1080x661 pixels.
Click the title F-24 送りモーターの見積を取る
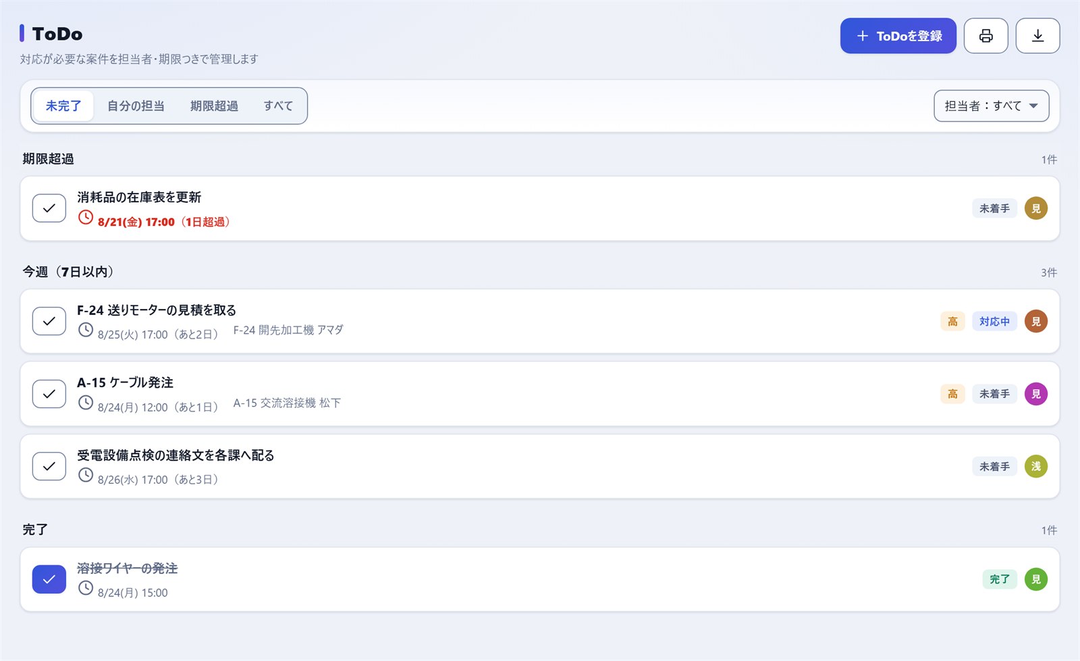[157, 310]
